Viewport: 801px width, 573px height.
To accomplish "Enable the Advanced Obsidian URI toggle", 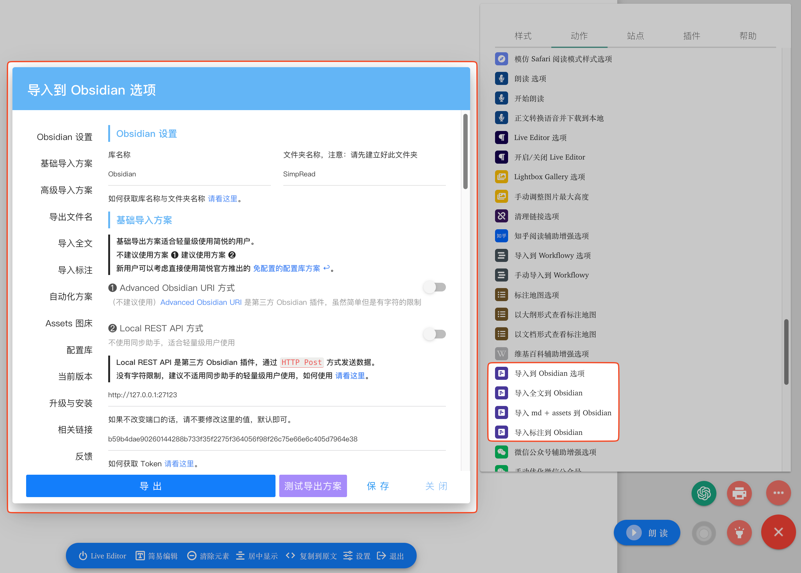I will 434,287.
